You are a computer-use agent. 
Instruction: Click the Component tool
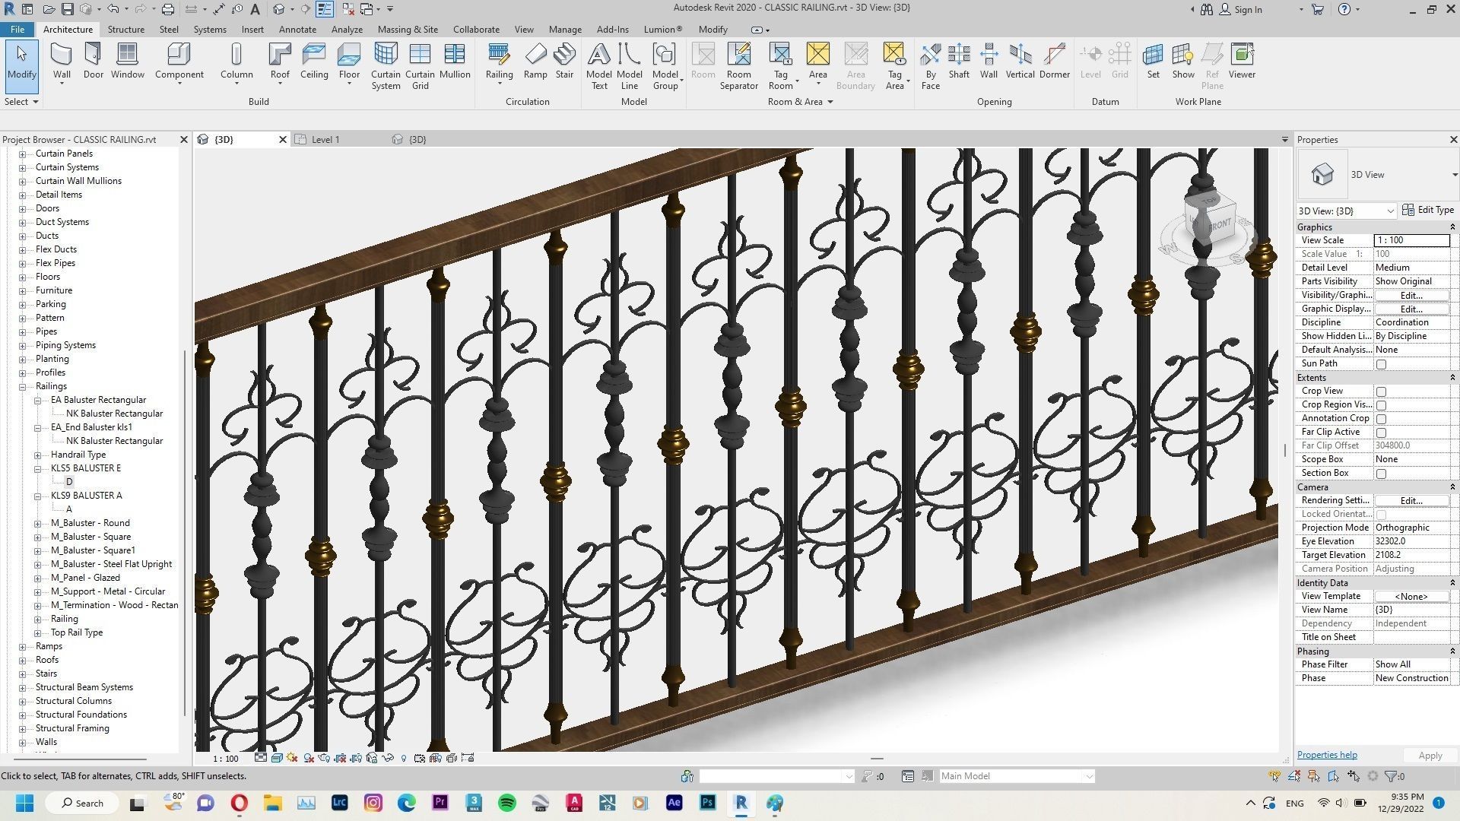(179, 62)
